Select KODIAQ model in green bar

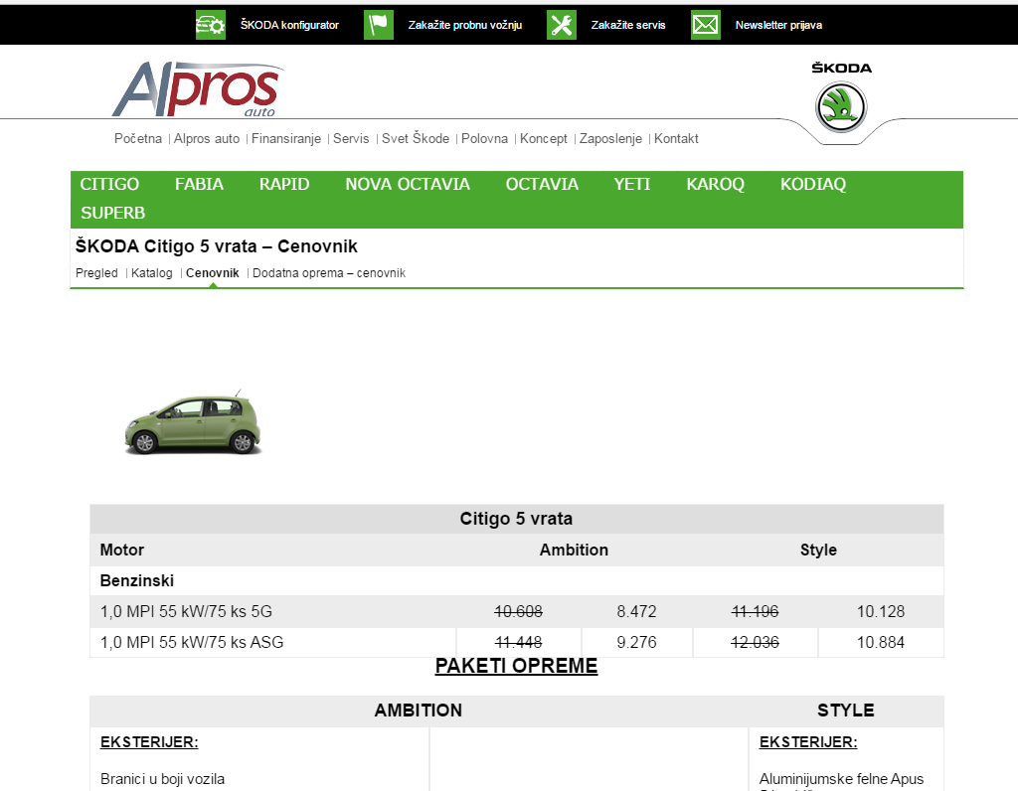pyautogui.click(x=813, y=184)
